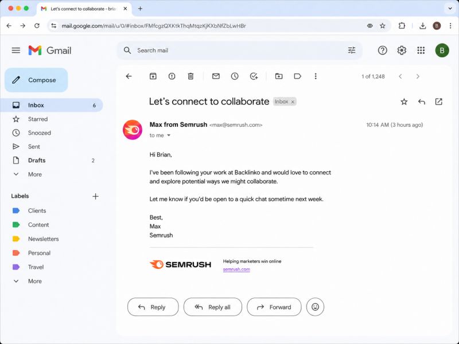Bookmark this page star icon
The height and width of the screenshot is (344, 459).
pos(382,26)
